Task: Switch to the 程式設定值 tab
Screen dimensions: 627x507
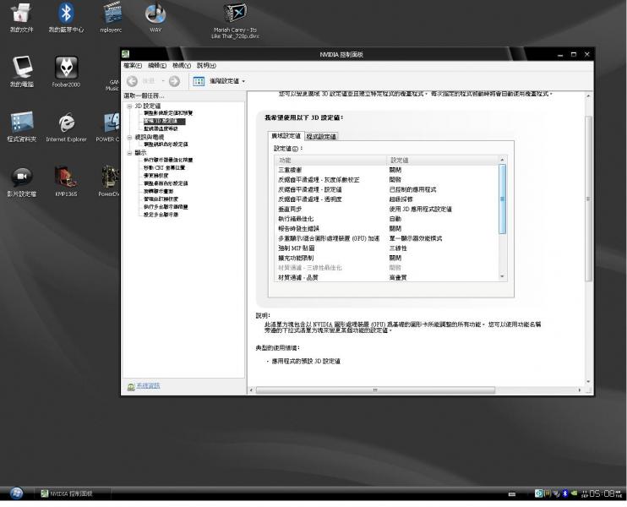Action: tap(321, 136)
